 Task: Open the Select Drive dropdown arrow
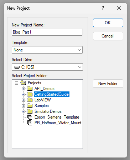click(x=80, y=67)
